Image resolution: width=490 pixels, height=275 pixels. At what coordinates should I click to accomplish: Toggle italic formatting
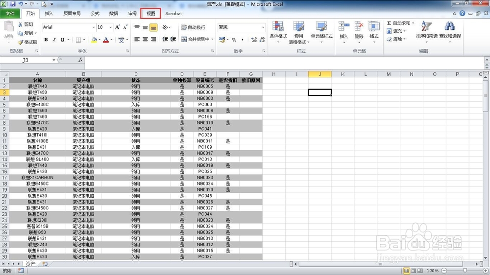coord(54,40)
